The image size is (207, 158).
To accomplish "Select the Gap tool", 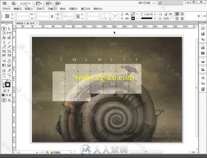I will [9, 33].
